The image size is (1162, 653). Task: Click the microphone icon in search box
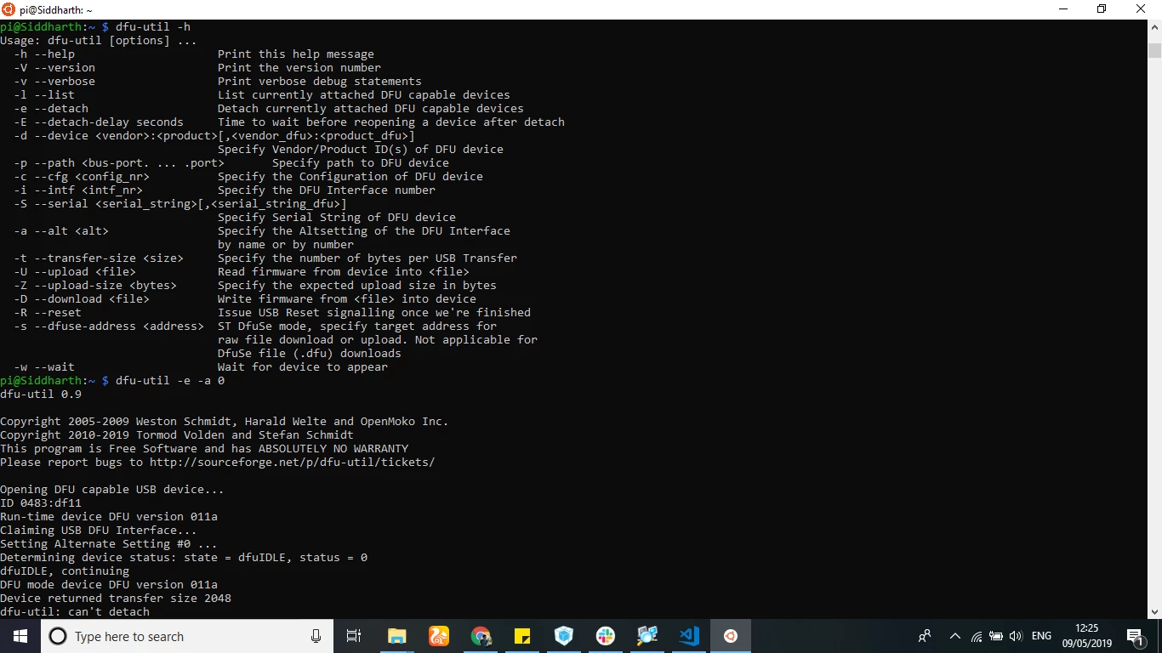coord(316,636)
